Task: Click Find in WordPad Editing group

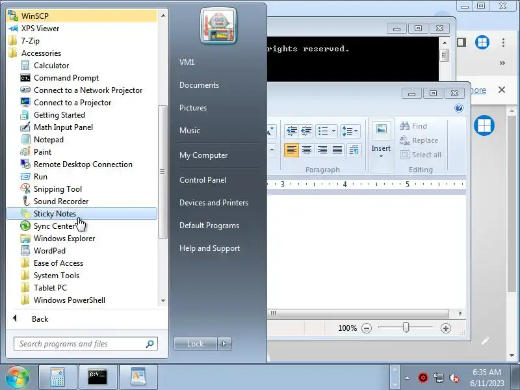Action: pyautogui.click(x=413, y=126)
